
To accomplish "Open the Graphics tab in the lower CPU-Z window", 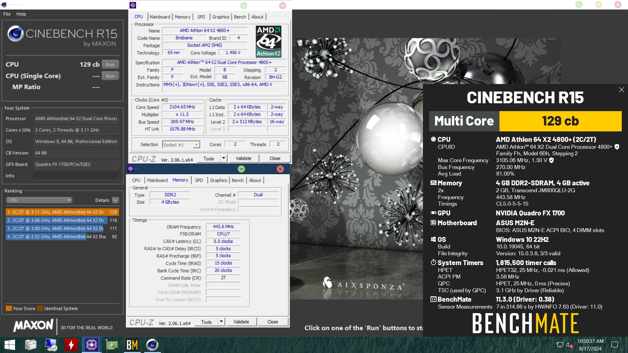I will pyautogui.click(x=218, y=180).
